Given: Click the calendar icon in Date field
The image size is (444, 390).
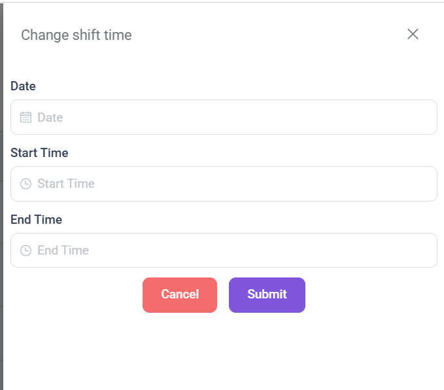Looking at the screenshot, I should 26,118.
